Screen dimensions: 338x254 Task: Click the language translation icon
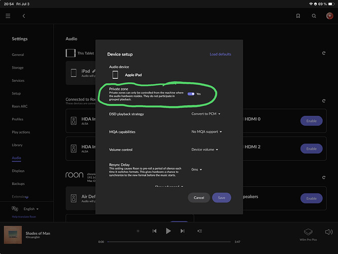coord(15,209)
